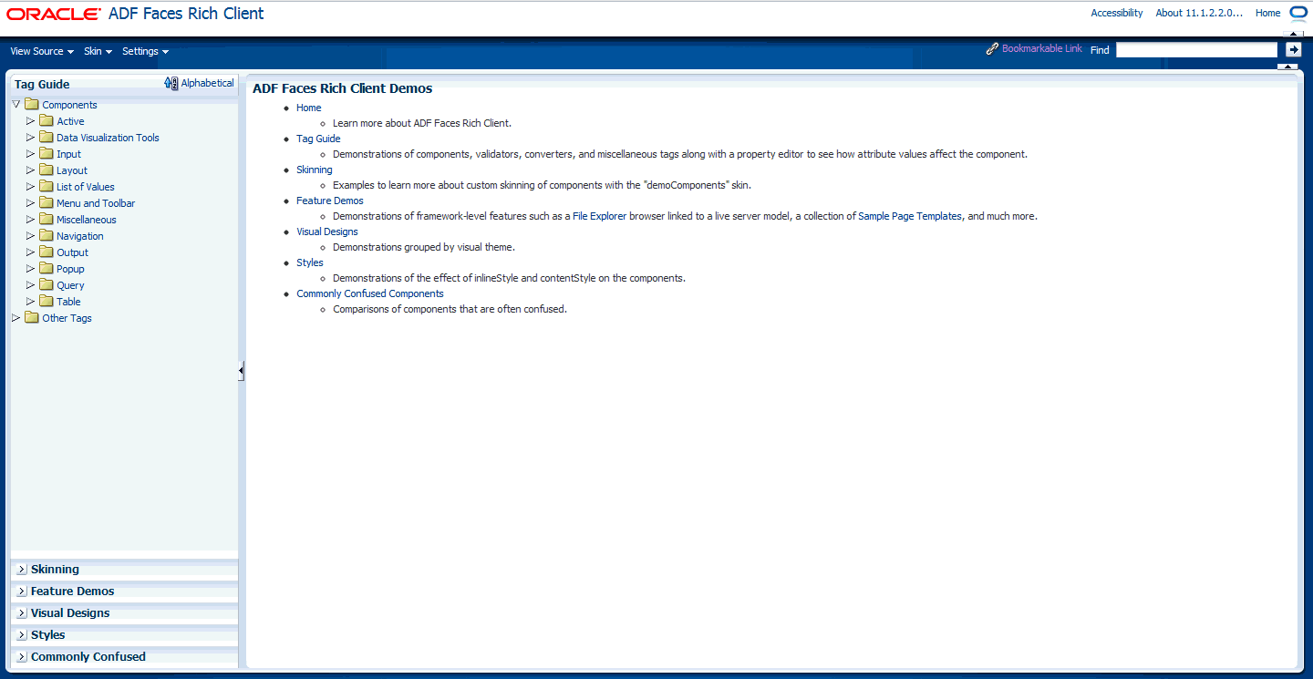Screen dimensions: 1313x679
Task: Click the Data Visualization Tools folder icon
Action: pyautogui.click(x=46, y=137)
